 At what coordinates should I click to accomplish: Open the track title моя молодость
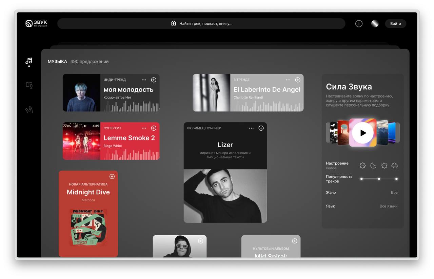pos(129,90)
